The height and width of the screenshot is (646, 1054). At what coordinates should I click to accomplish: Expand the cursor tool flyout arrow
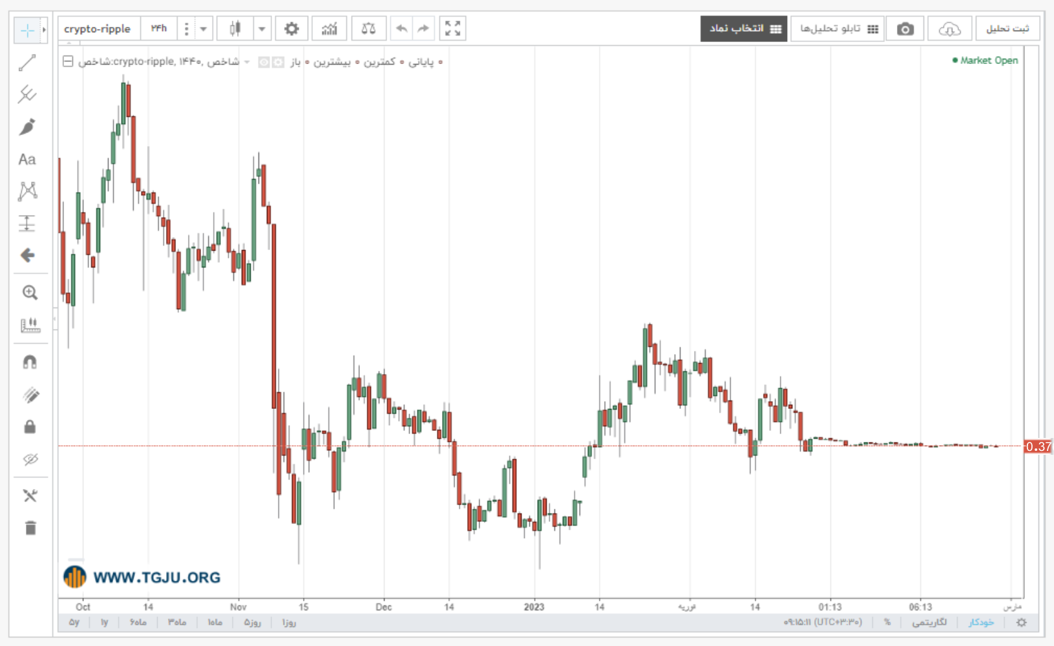click(x=44, y=30)
